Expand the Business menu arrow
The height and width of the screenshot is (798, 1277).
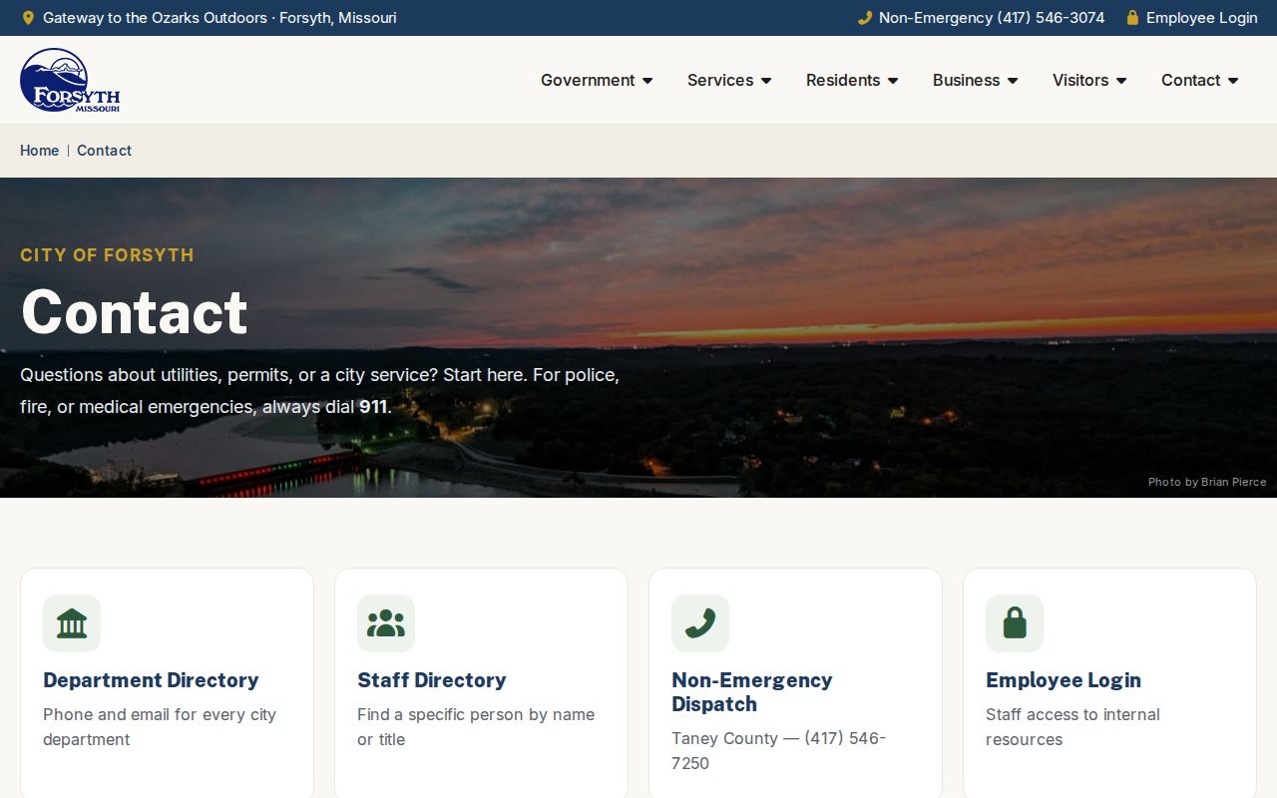pyautogui.click(x=1013, y=81)
